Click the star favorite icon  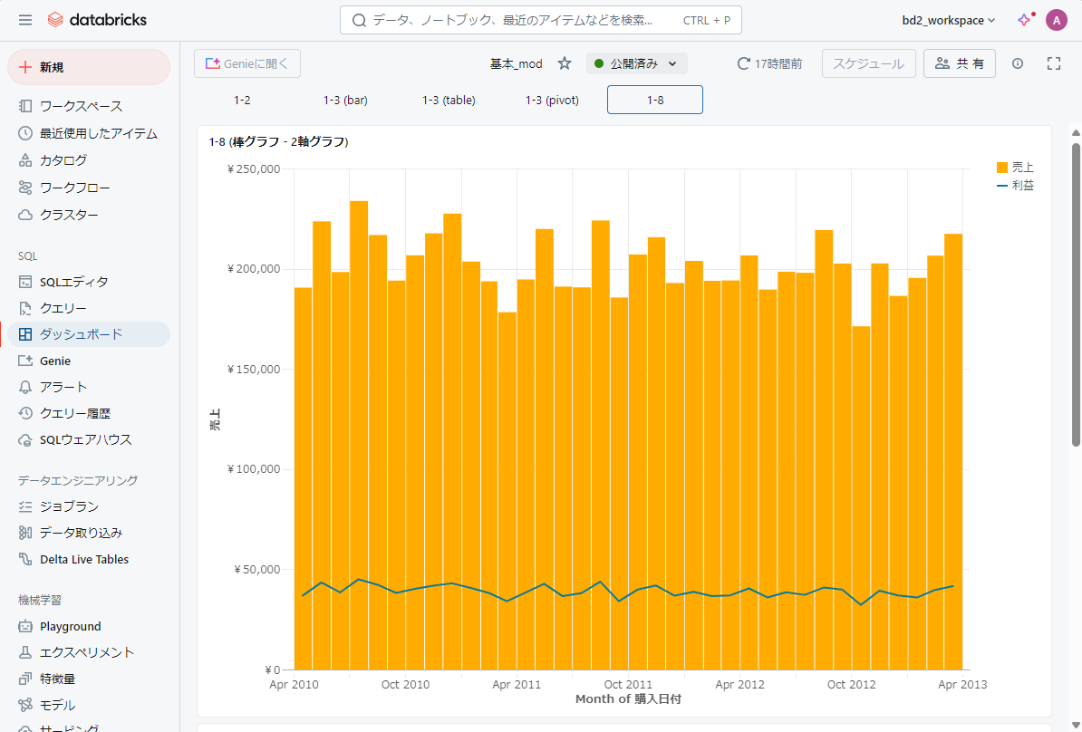565,63
